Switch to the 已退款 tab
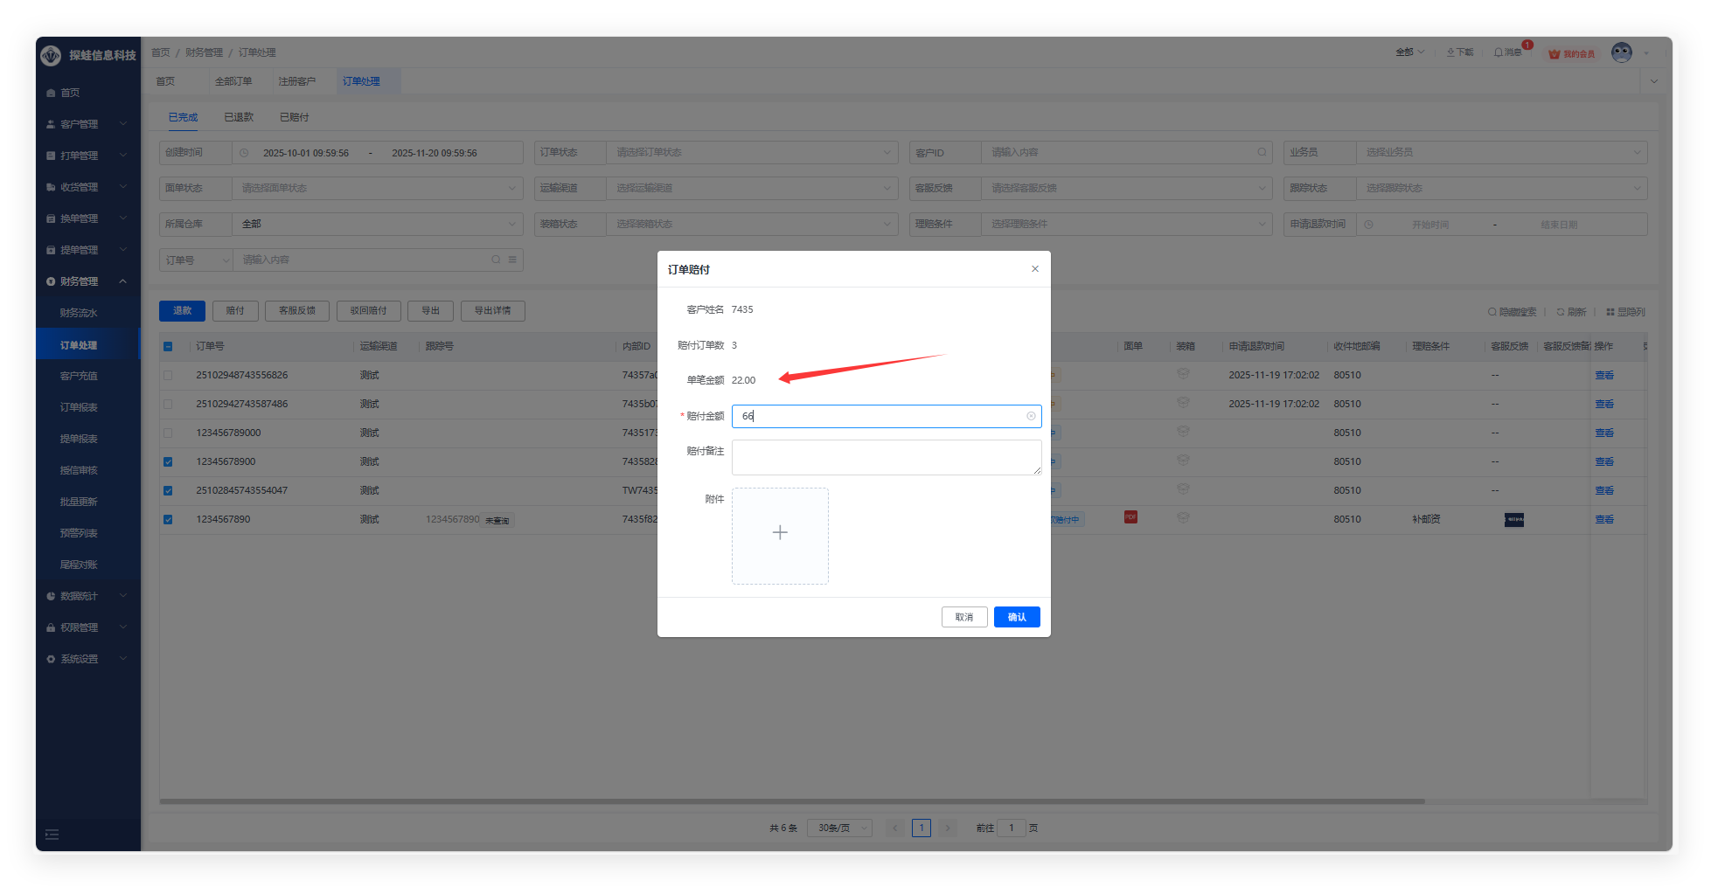The width and height of the screenshot is (1711, 887). coord(238,117)
